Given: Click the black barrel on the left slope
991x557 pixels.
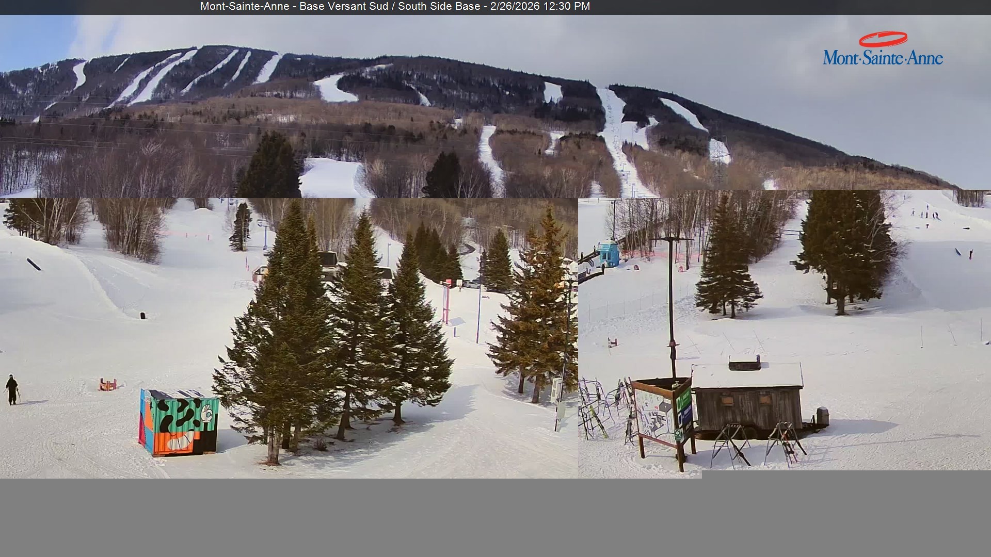Looking at the screenshot, I should click(x=142, y=315).
